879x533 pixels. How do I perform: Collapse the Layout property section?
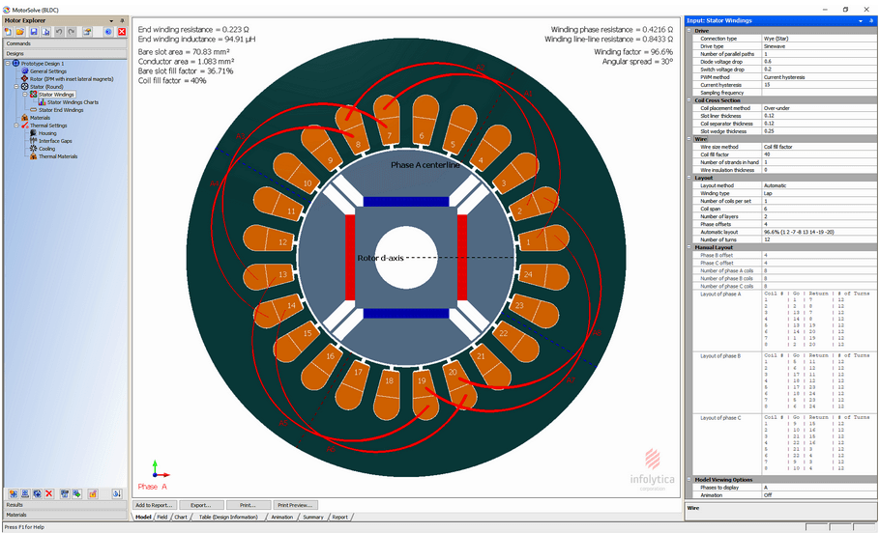pos(689,178)
